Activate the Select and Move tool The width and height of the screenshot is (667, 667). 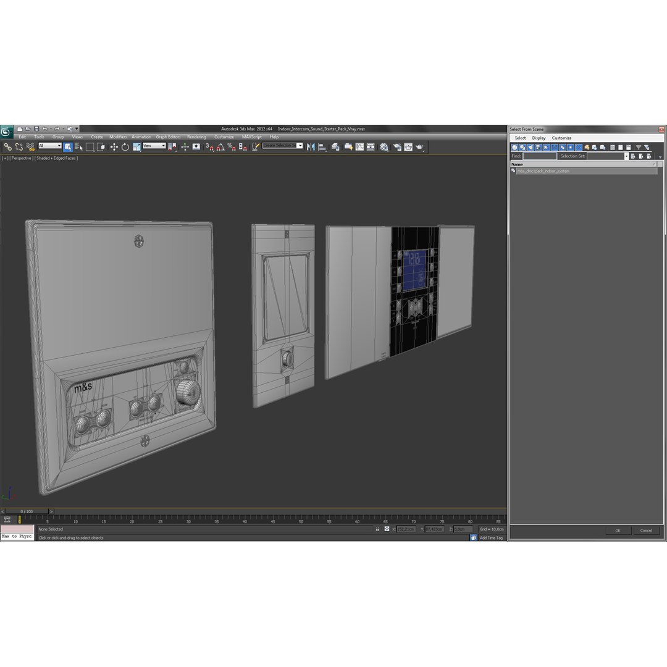coord(114,147)
